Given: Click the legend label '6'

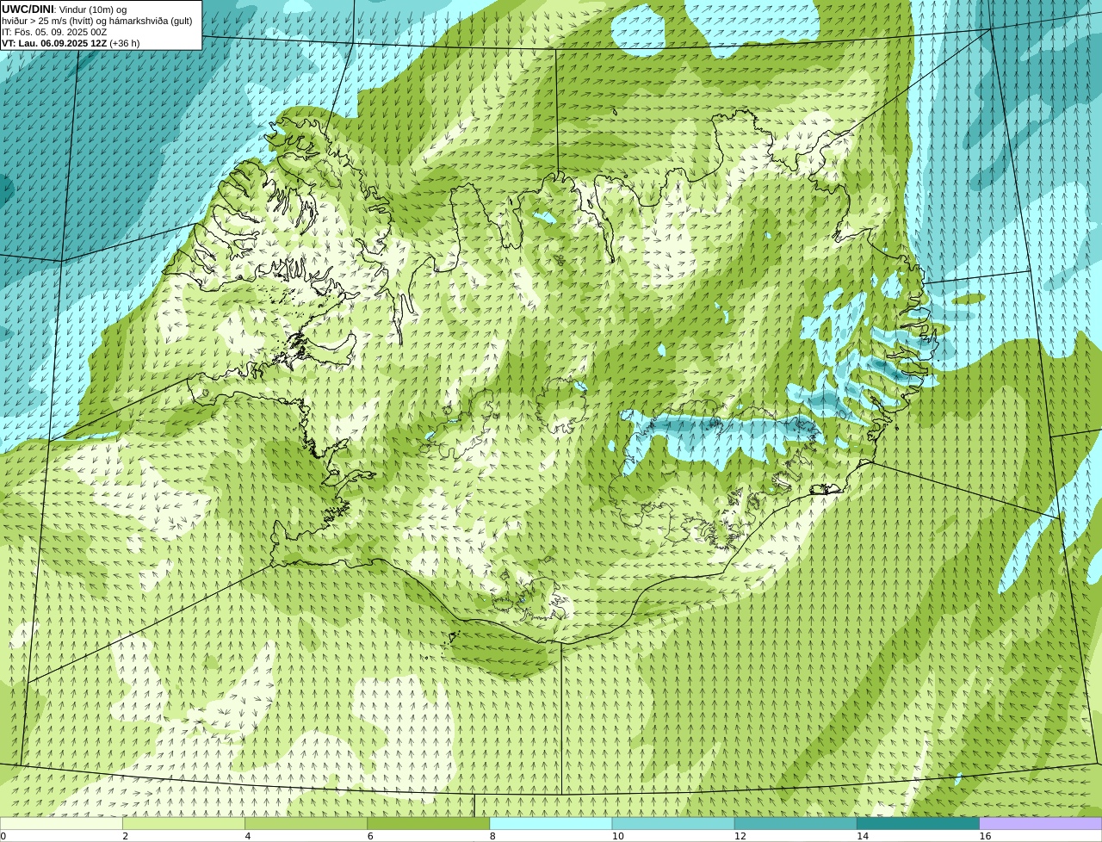Looking at the screenshot, I should (370, 836).
